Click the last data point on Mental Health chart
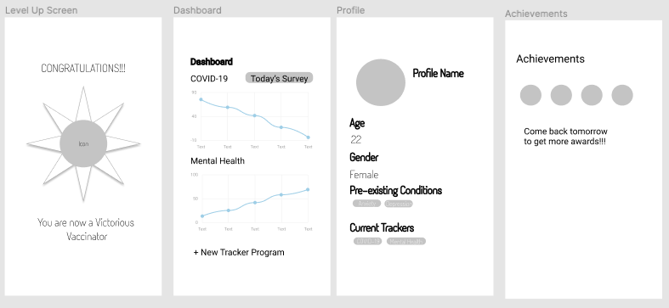This screenshot has height=308, width=669. click(308, 189)
